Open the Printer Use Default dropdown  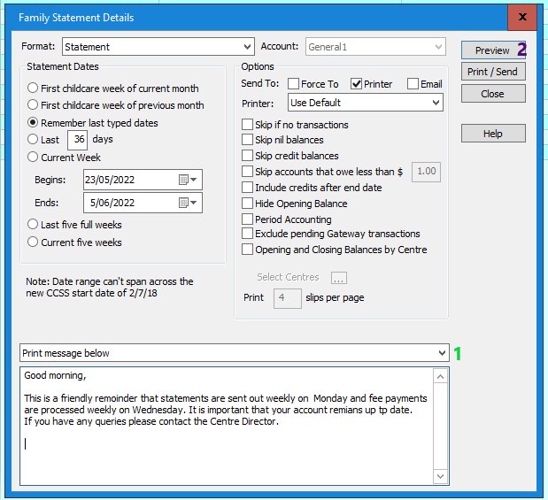[x=366, y=103]
